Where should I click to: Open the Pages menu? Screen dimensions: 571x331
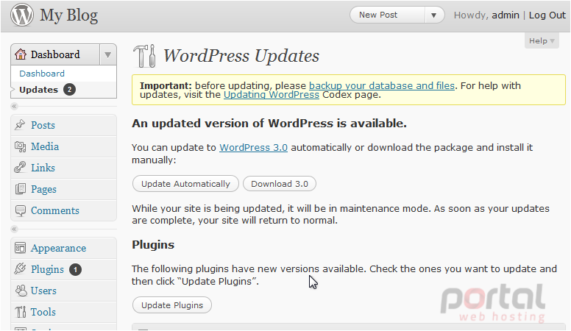pyautogui.click(x=43, y=189)
